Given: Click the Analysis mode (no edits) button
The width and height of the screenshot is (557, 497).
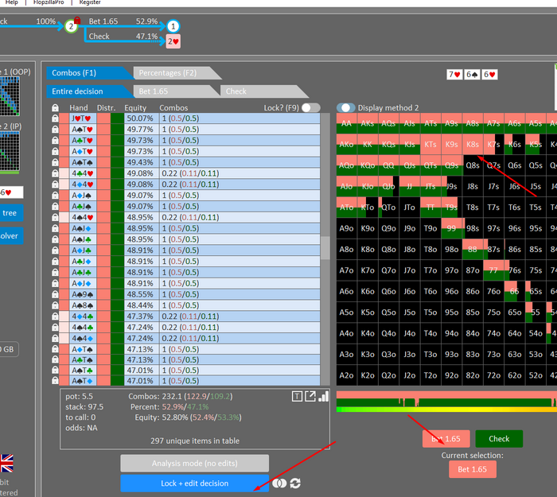Looking at the screenshot, I should [194, 464].
